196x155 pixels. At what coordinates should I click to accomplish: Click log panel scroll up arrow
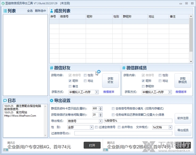(x=45, y=107)
